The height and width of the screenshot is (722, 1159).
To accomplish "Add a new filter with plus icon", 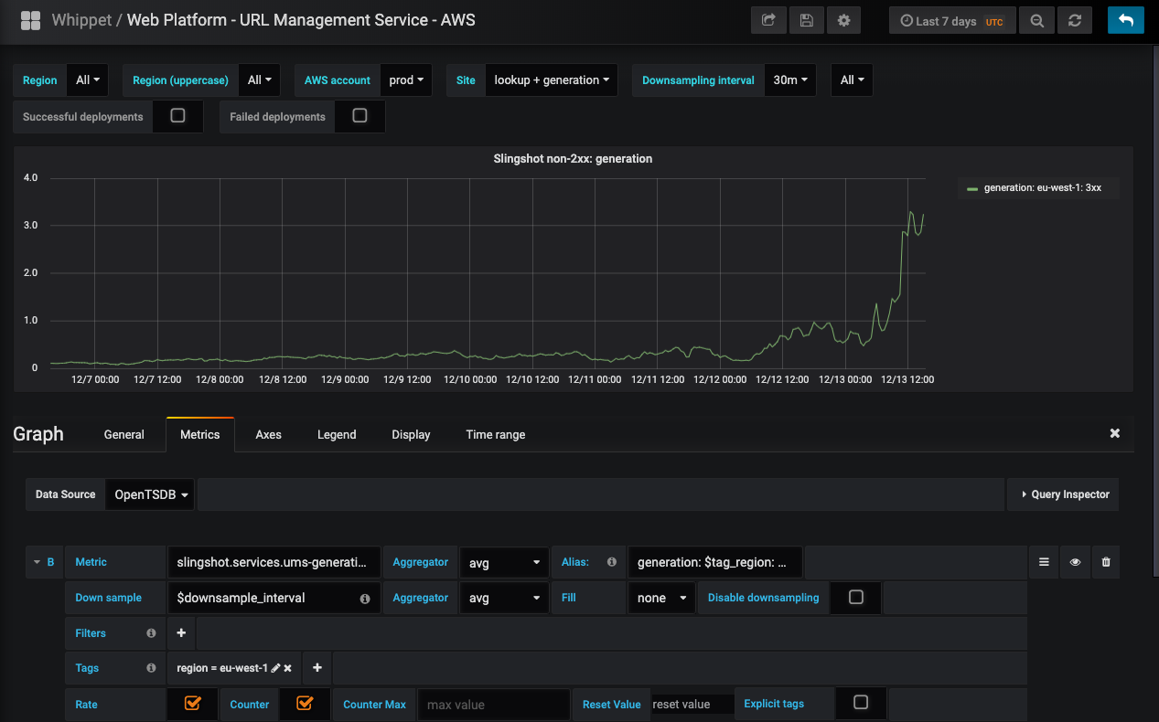I will click(x=181, y=632).
